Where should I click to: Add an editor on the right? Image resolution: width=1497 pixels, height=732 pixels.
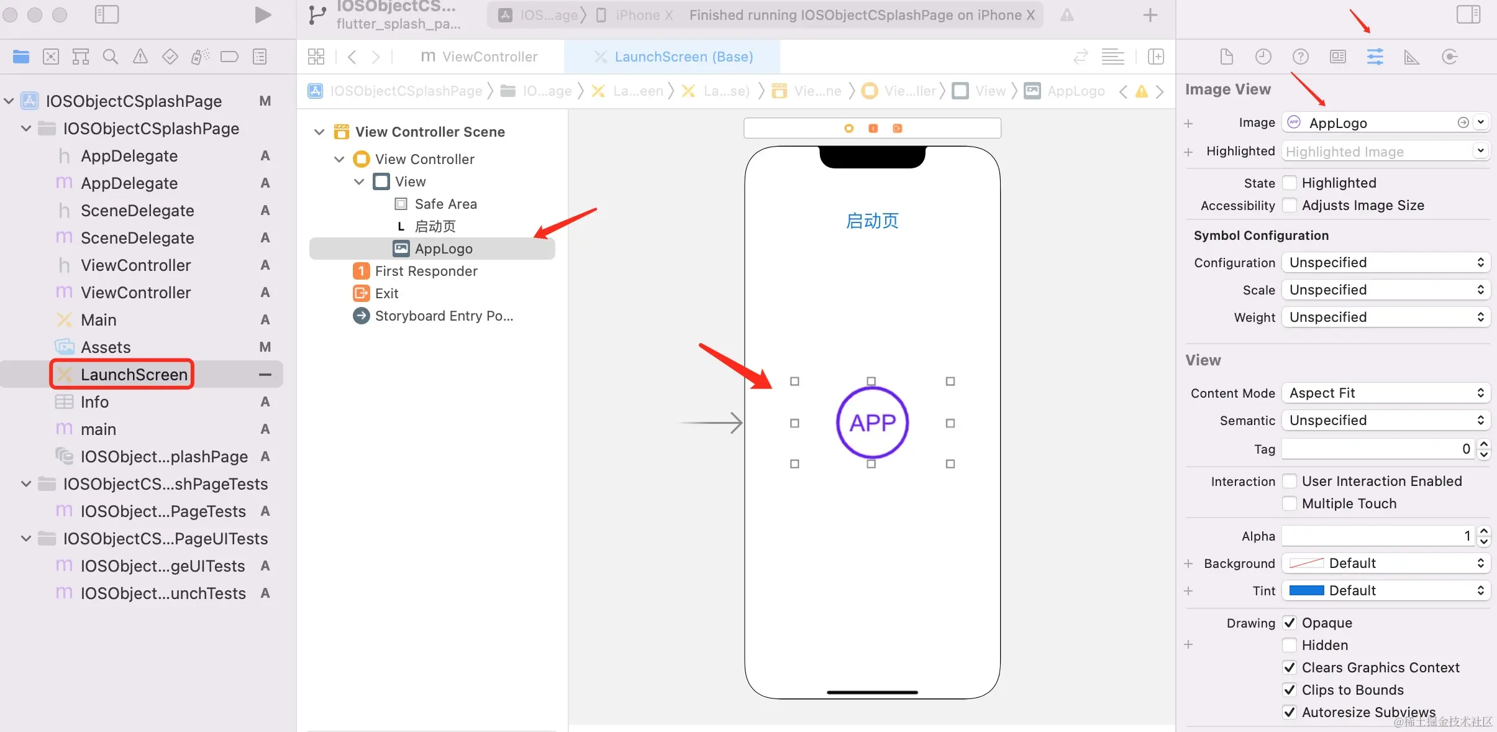tap(1155, 57)
